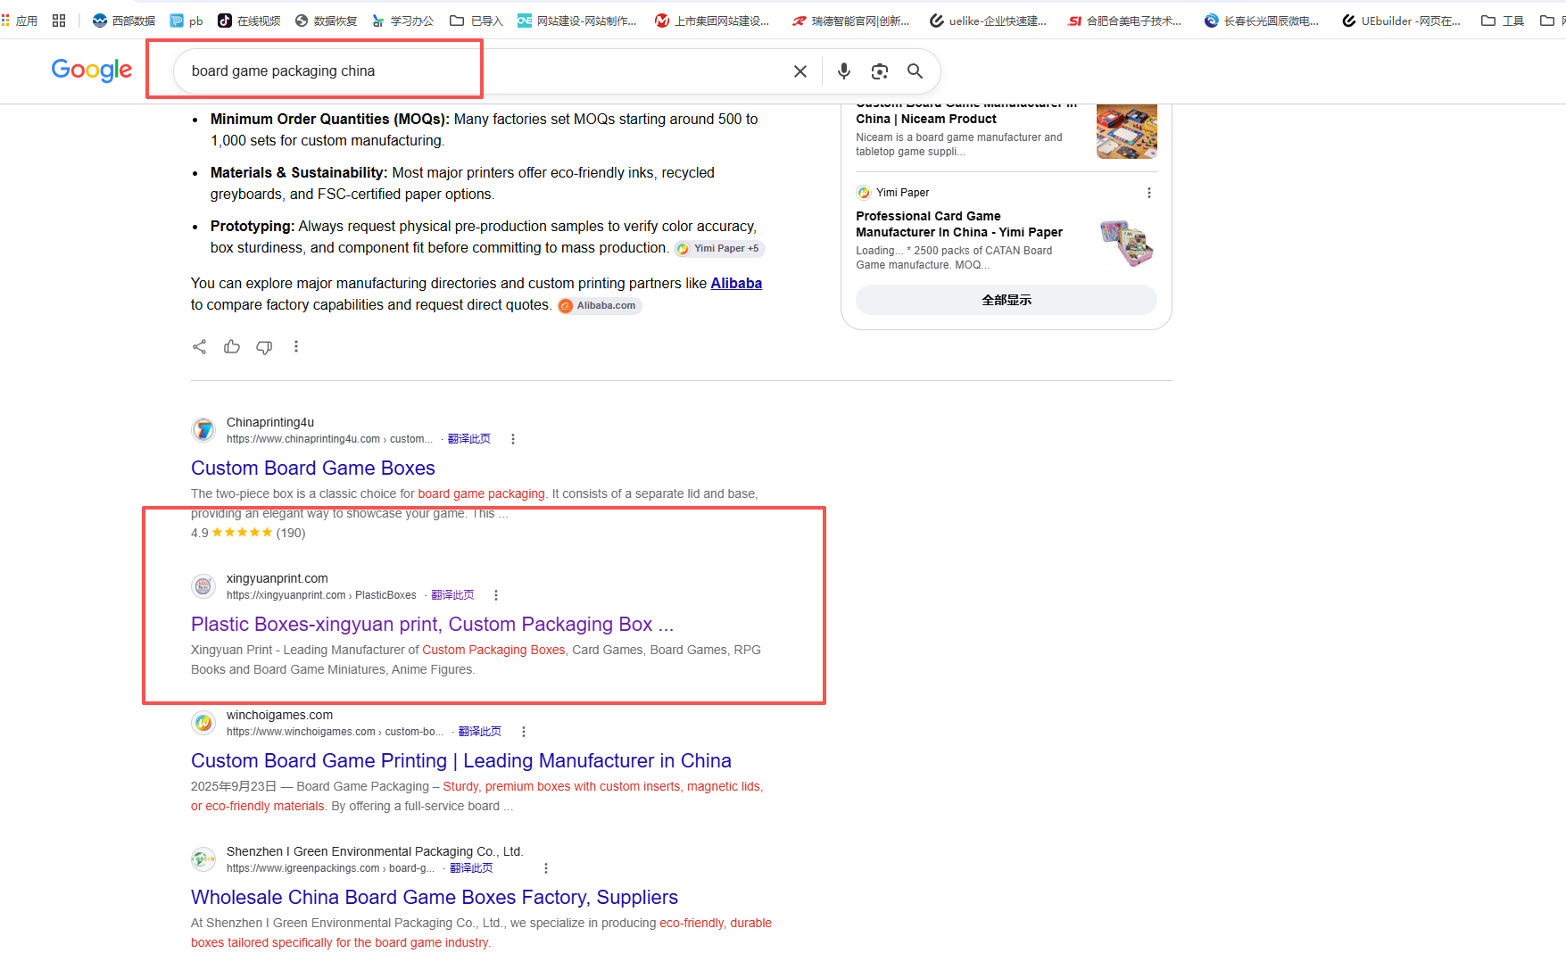Open Plastic Boxes-xingyuan print result
The image size is (1566, 970).
(432, 625)
